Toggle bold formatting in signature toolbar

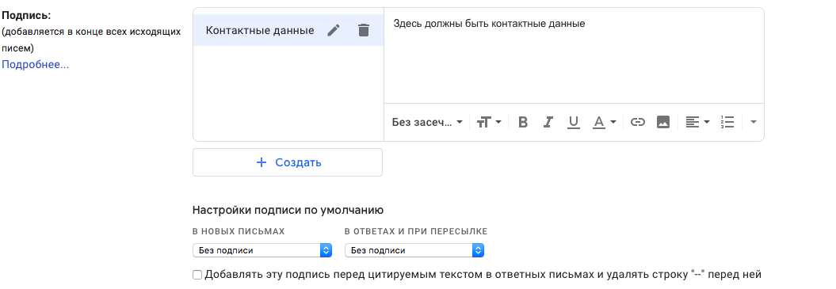click(523, 122)
